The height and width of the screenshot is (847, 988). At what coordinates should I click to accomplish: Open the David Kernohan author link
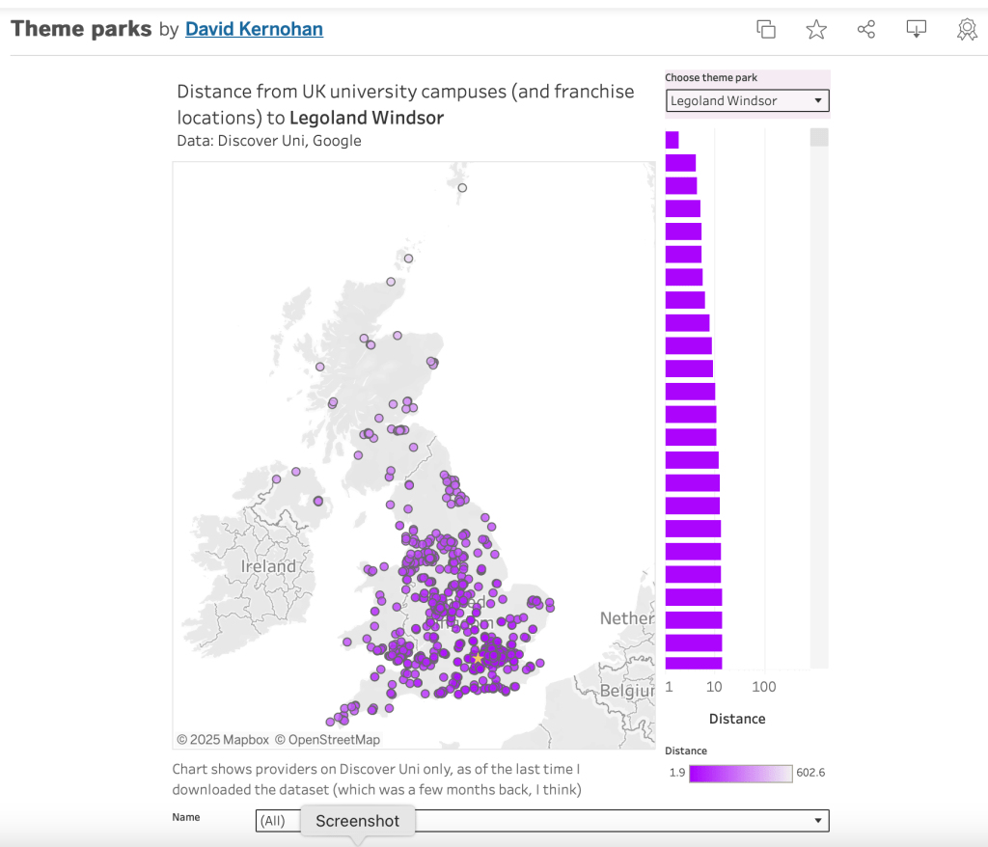click(254, 29)
